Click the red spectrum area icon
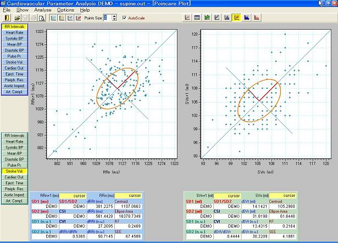 point(257,18)
